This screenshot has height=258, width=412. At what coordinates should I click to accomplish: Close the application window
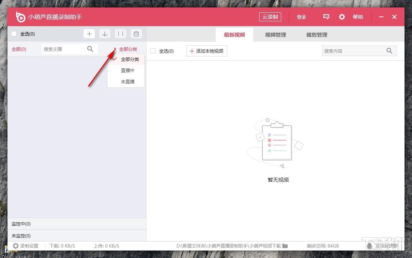pyautogui.click(x=394, y=17)
